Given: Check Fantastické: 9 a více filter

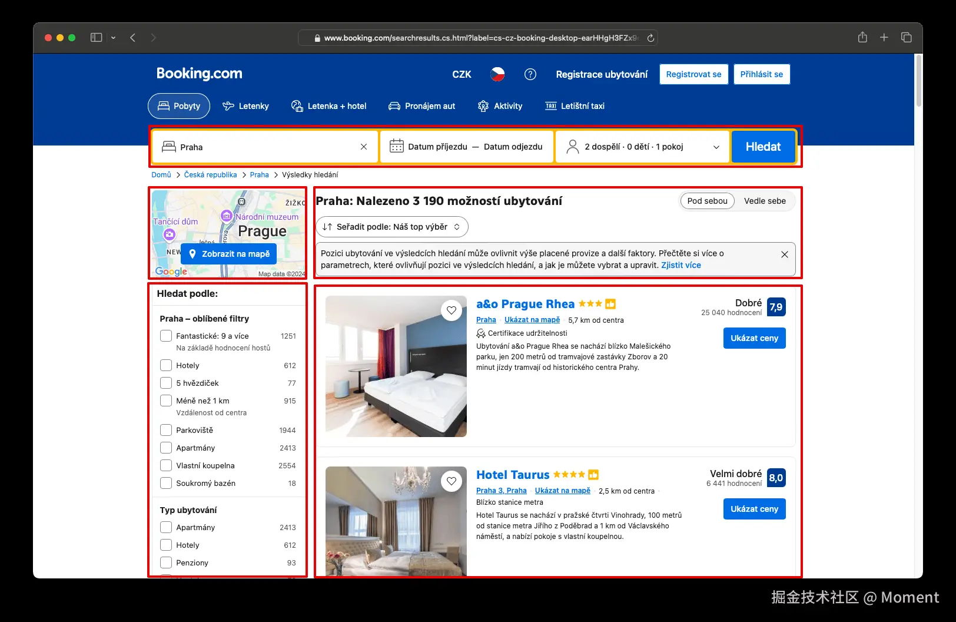Looking at the screenshot, I should tap(166, 336).
